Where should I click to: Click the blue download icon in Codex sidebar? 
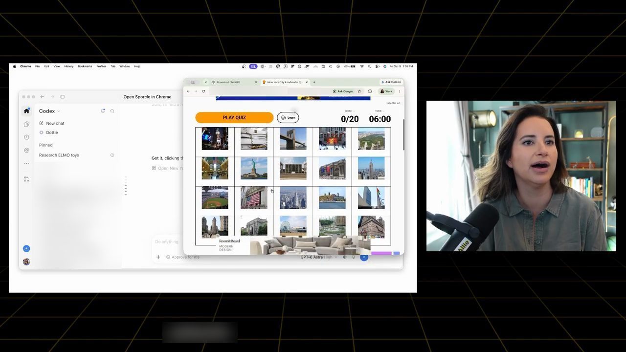[26, 249]
